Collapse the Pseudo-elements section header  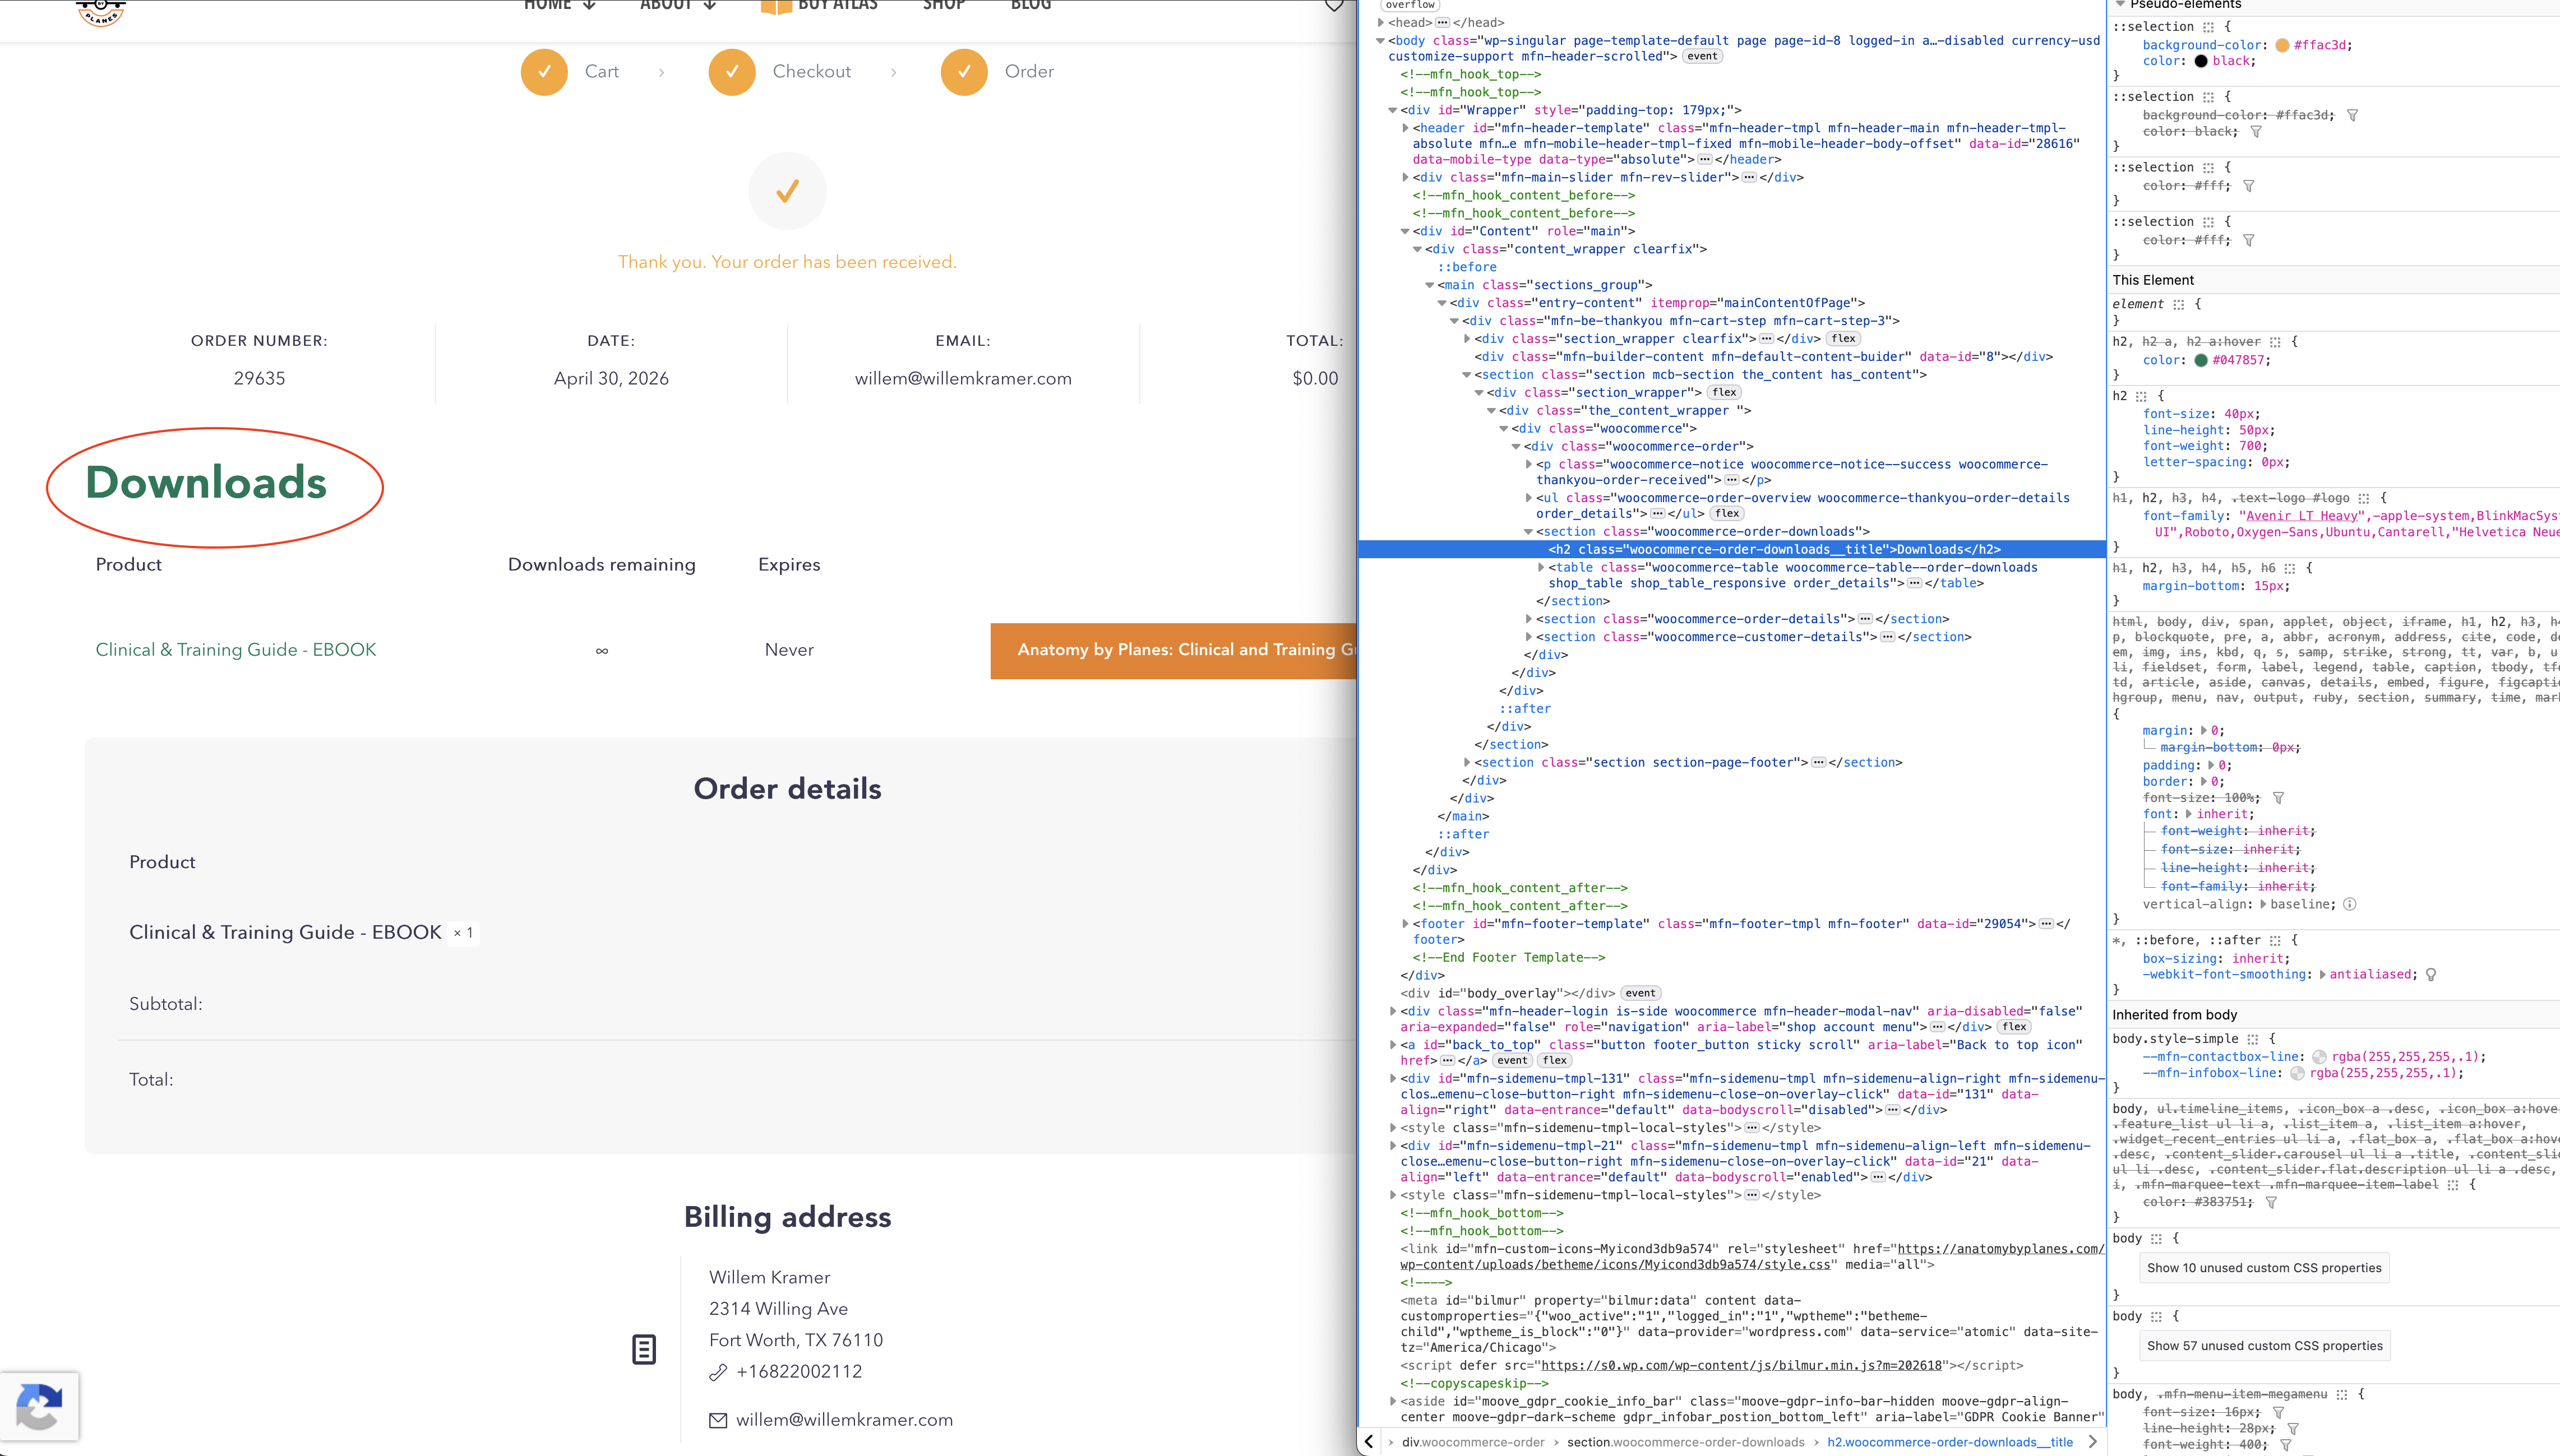[x=2120, y=4]
